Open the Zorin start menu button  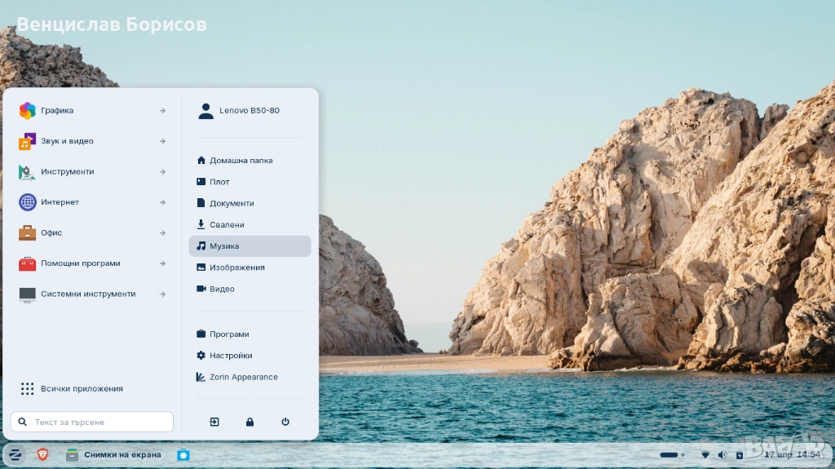pyautogui.click(x=15, y=454)
